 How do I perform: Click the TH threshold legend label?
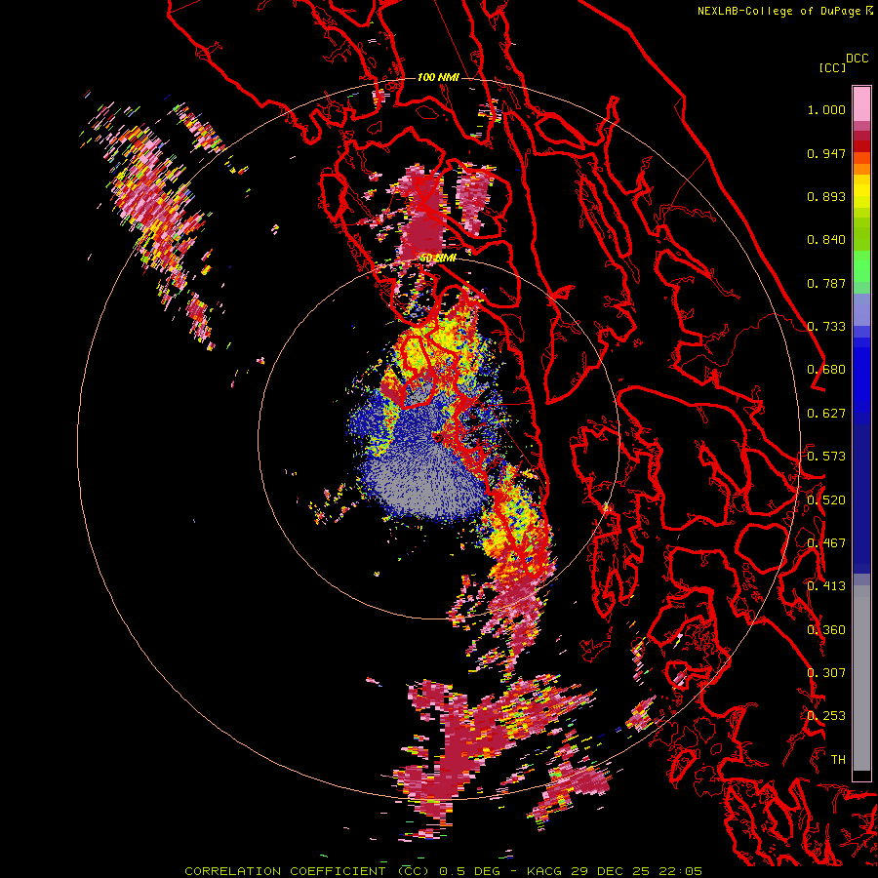[838, 760]
